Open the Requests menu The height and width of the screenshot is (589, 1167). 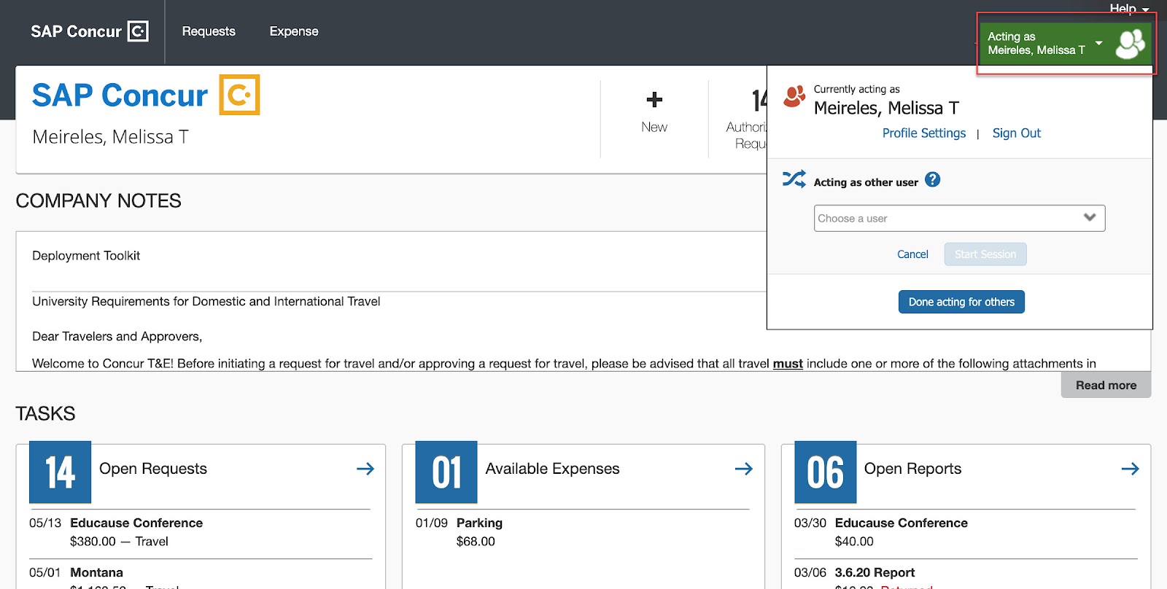(209, 31)
